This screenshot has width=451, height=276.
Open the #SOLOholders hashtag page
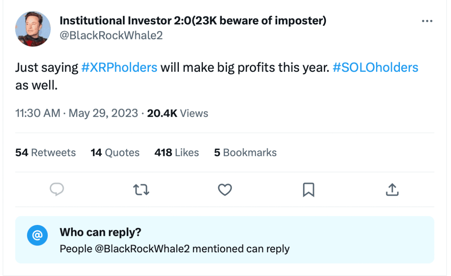(375, 68)
